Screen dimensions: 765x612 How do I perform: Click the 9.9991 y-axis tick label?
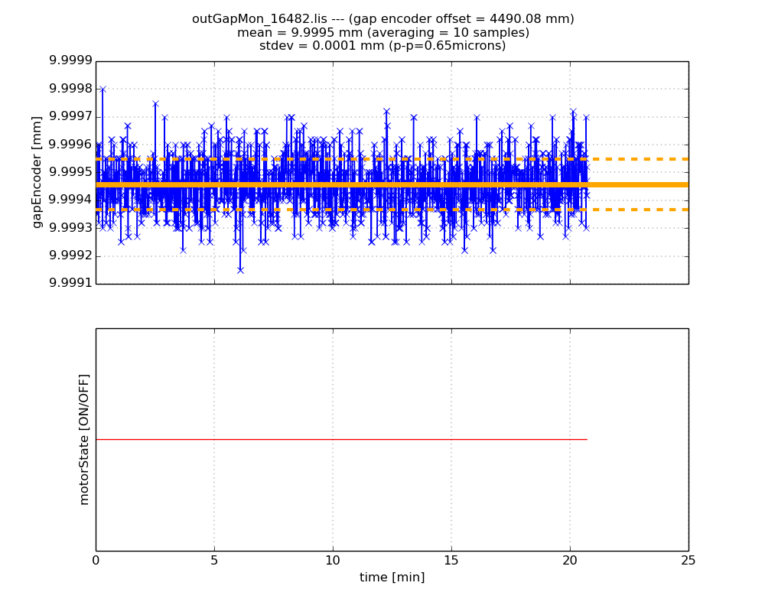(70, 284)
